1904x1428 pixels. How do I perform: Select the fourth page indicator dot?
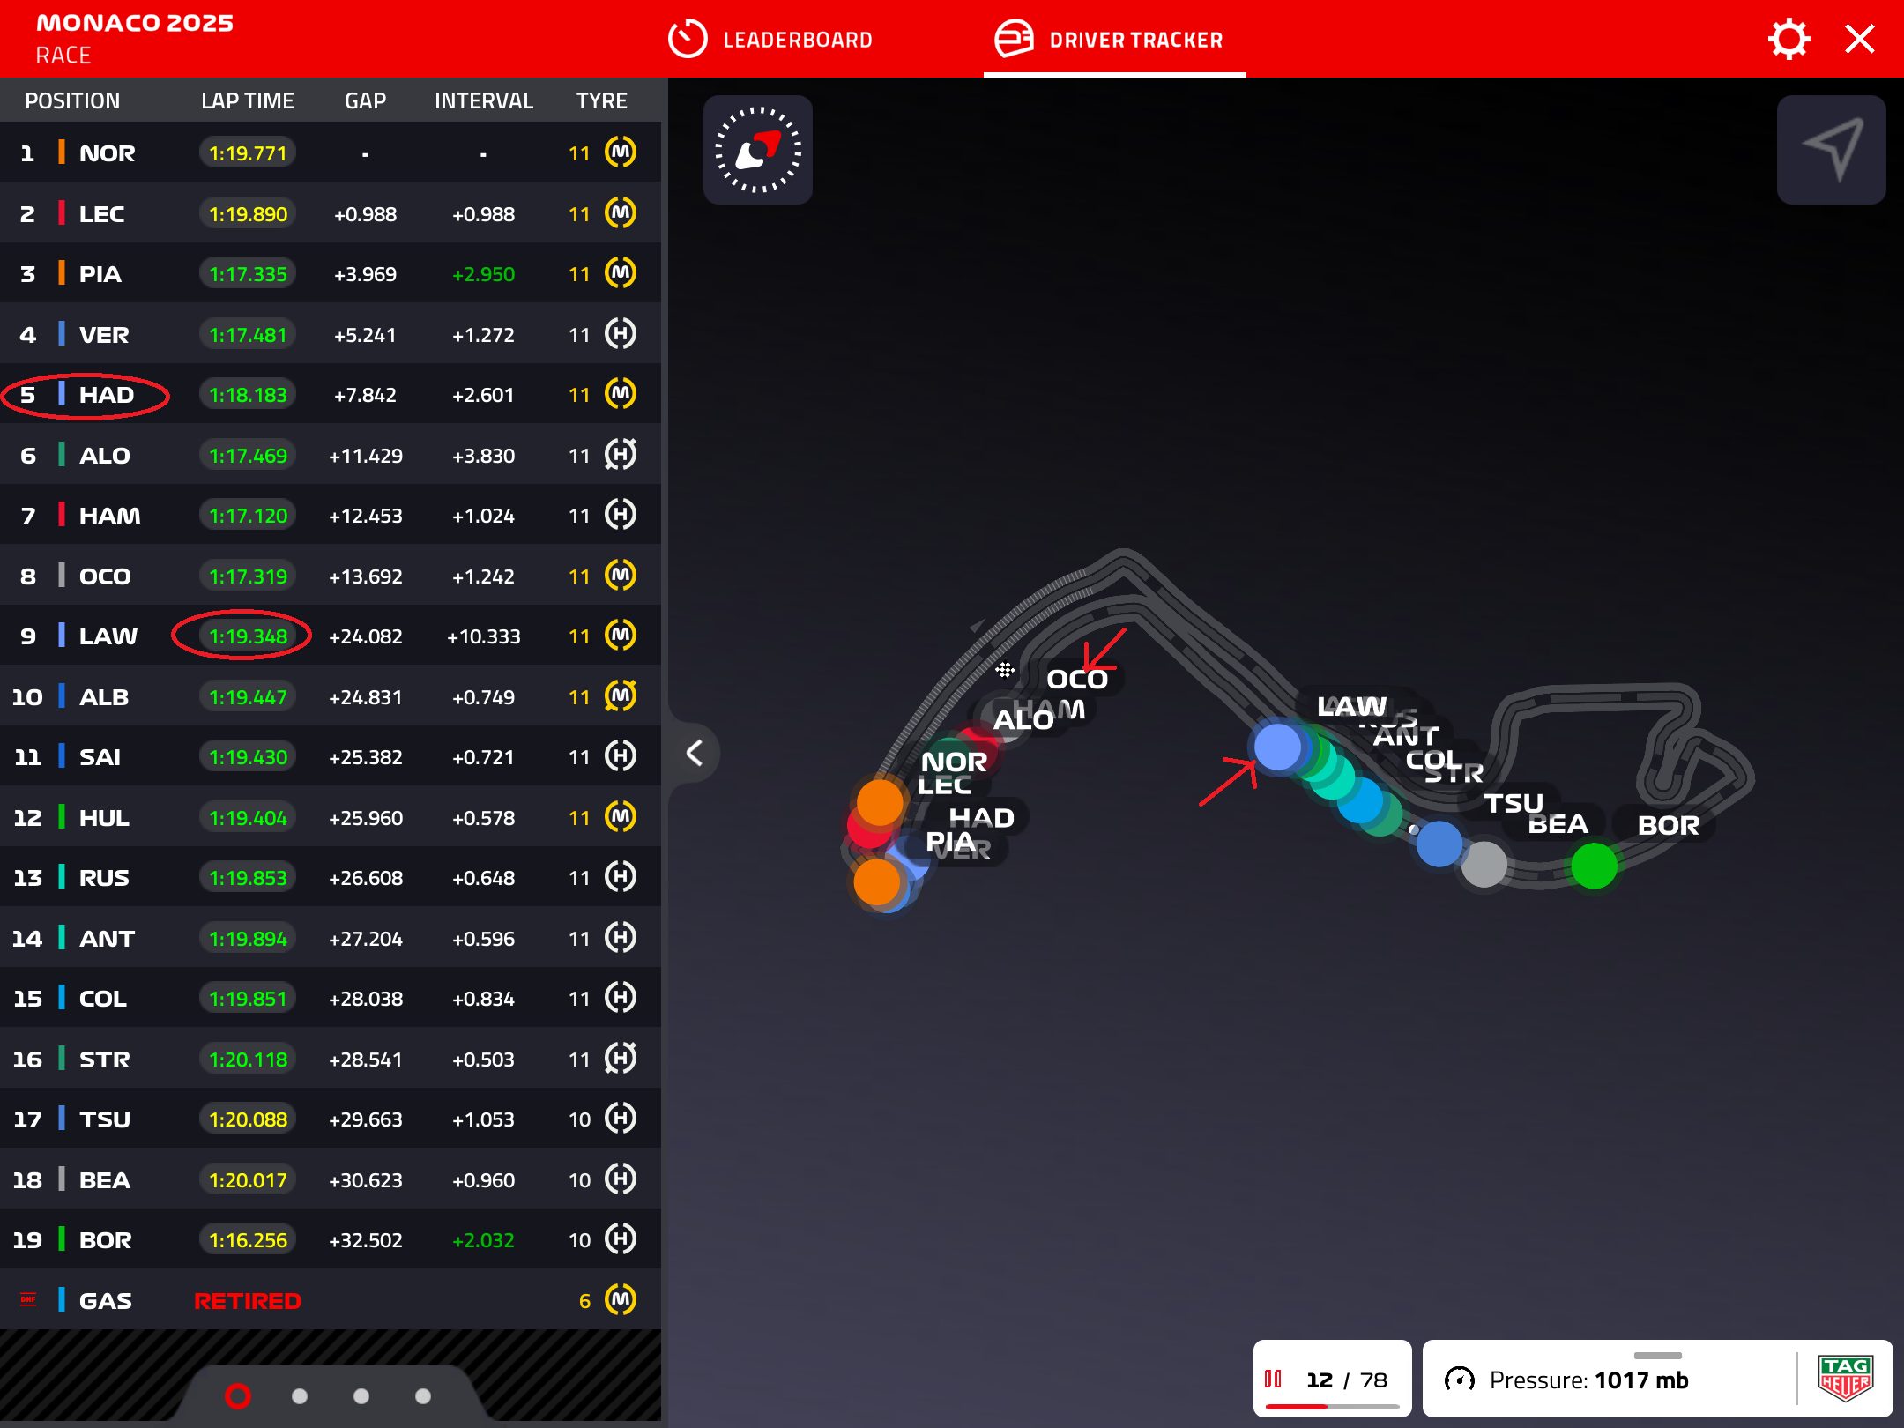[x=423, y=1396]
